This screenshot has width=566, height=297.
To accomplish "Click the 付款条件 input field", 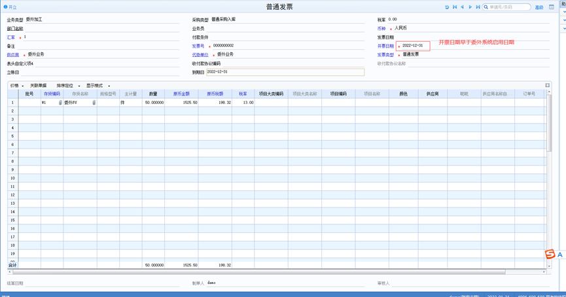I will tap(287, 37).
